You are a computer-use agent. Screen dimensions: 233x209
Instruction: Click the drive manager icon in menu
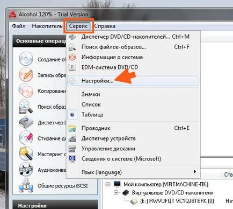click(72, 37)
